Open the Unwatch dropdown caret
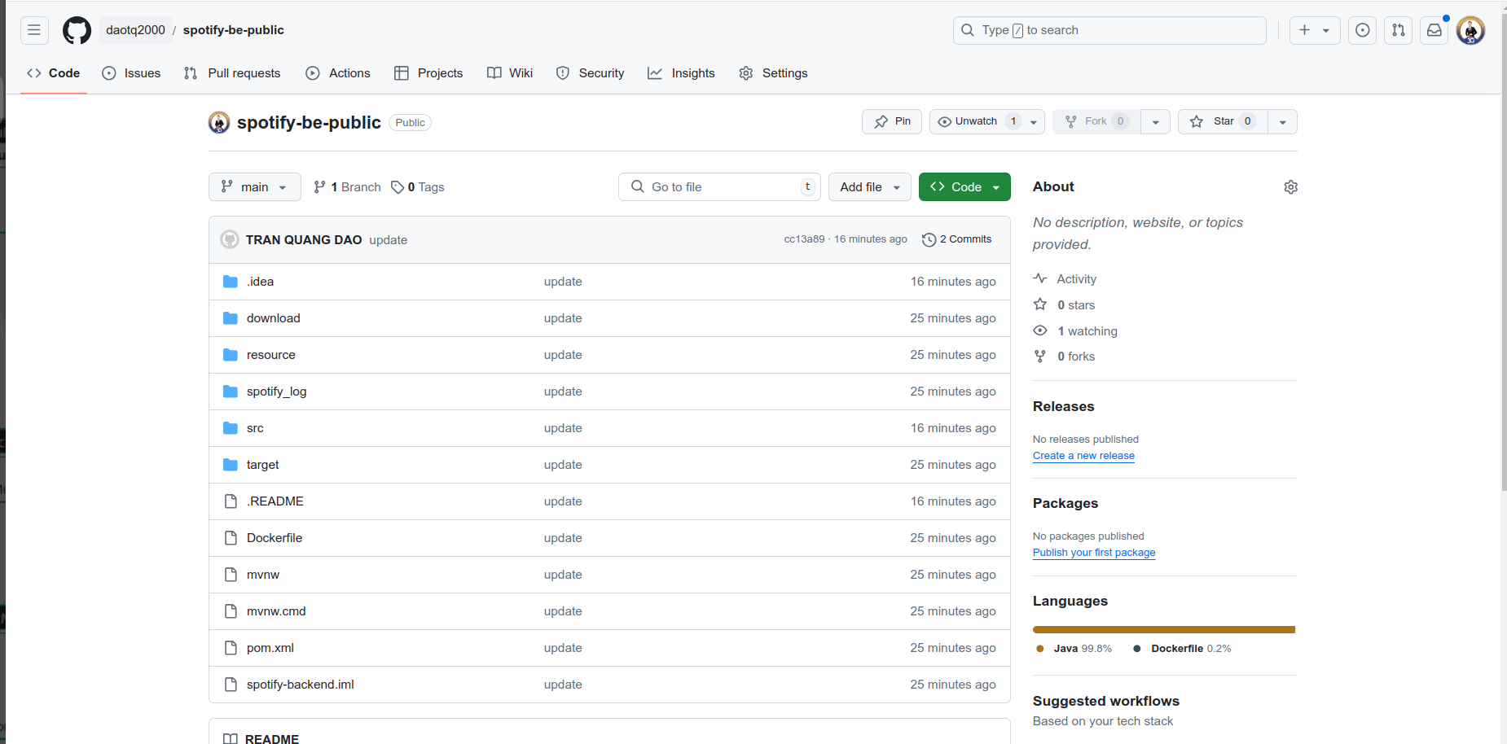1507x744 pixels. pyautogui.click(x=1034, y=122)
